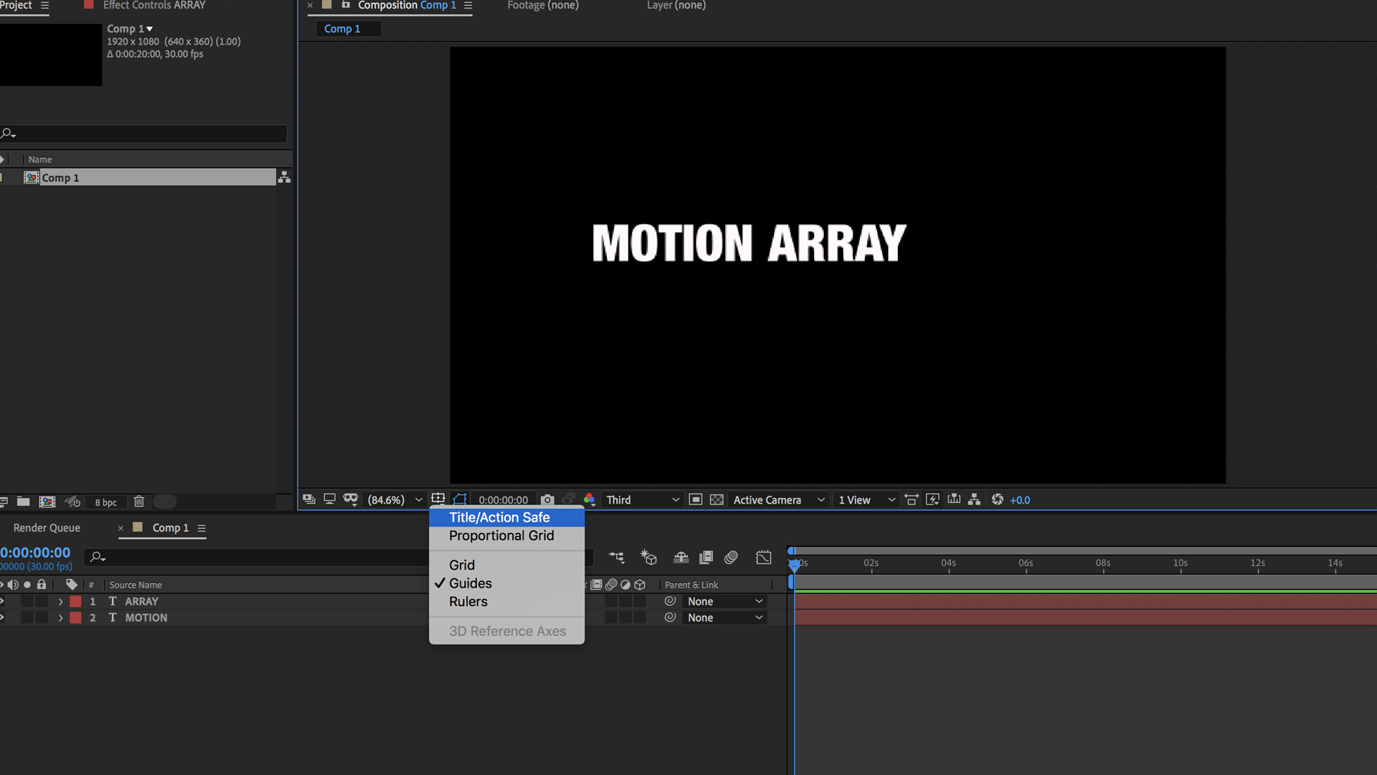Switch to the Footage tab
Screen dimensions: 1377x775
pos(542,5)
